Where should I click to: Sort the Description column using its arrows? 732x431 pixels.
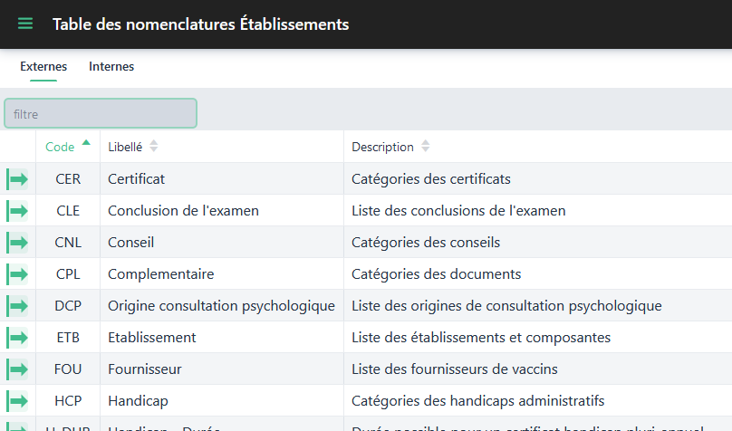pyautogui.click(x=426, y=147)
